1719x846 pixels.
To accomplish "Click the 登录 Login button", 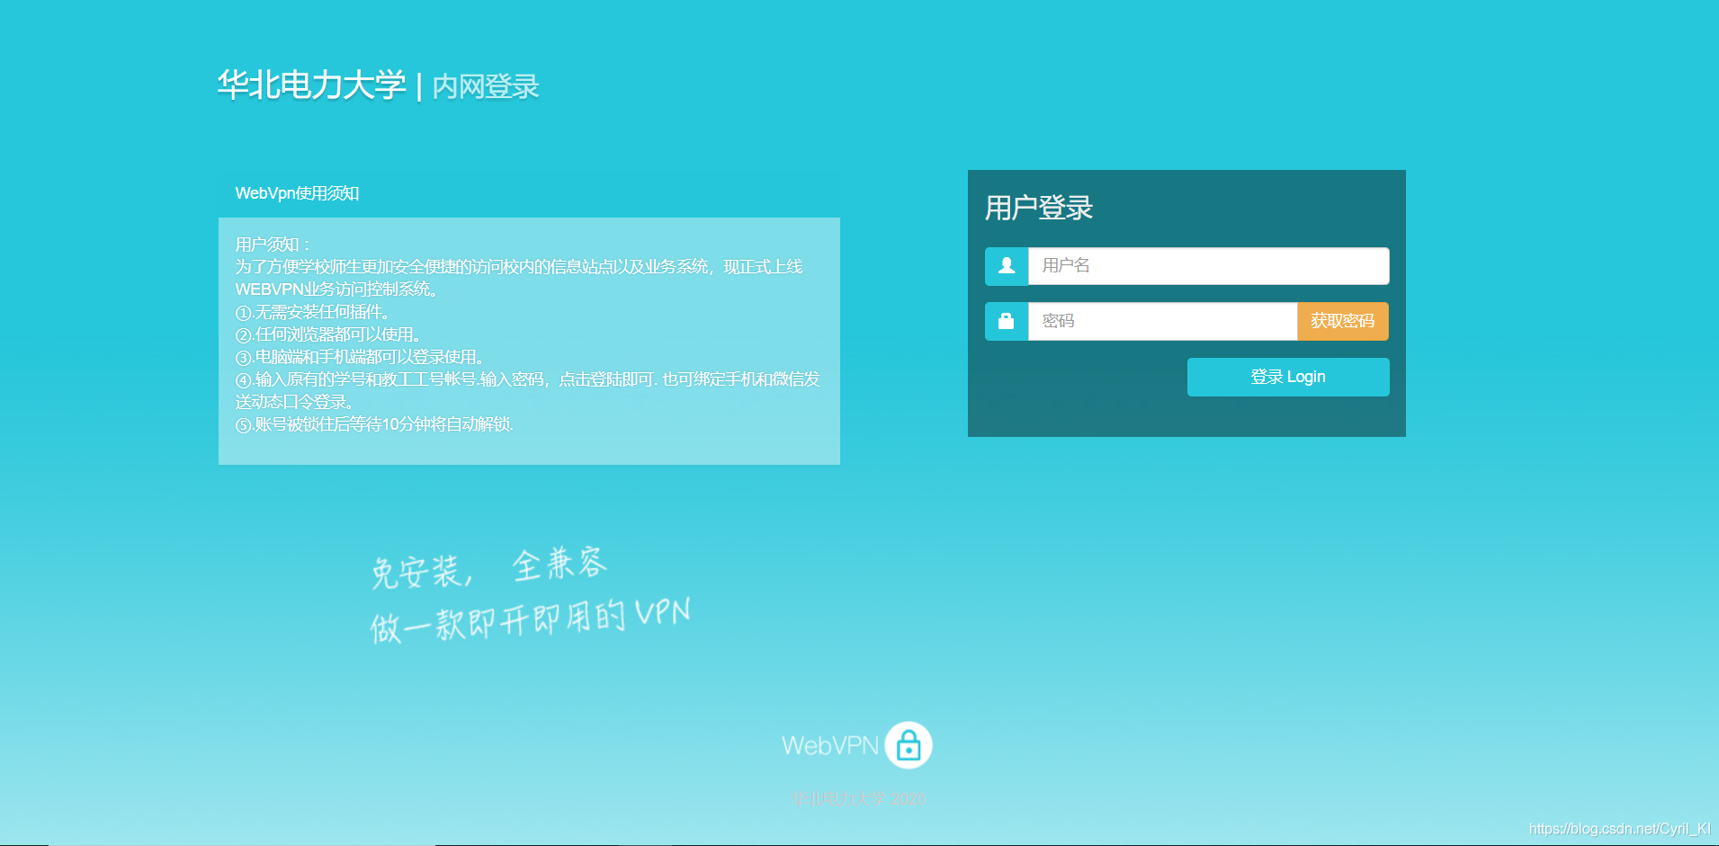I will (x=1288, y=378).
